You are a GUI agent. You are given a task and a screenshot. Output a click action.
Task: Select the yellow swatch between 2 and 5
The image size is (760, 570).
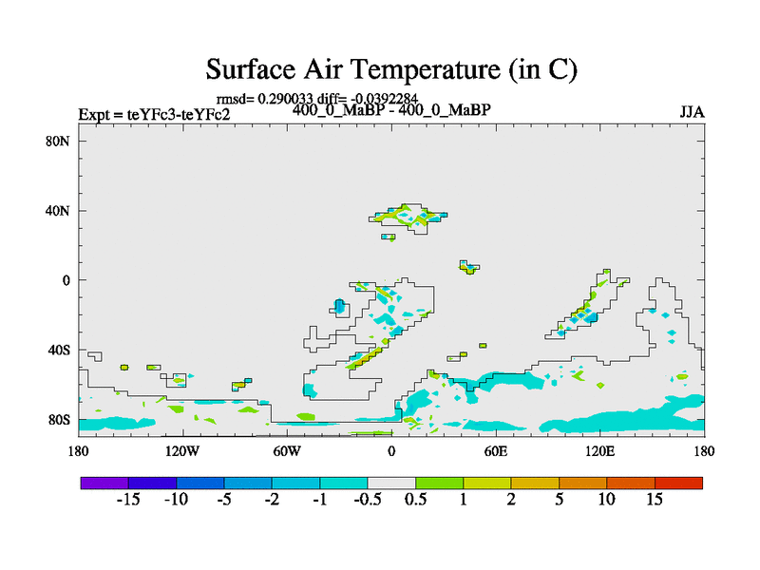535,483
